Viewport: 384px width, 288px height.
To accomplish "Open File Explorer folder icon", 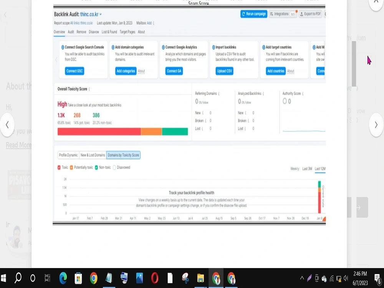I will pos(200,278).
